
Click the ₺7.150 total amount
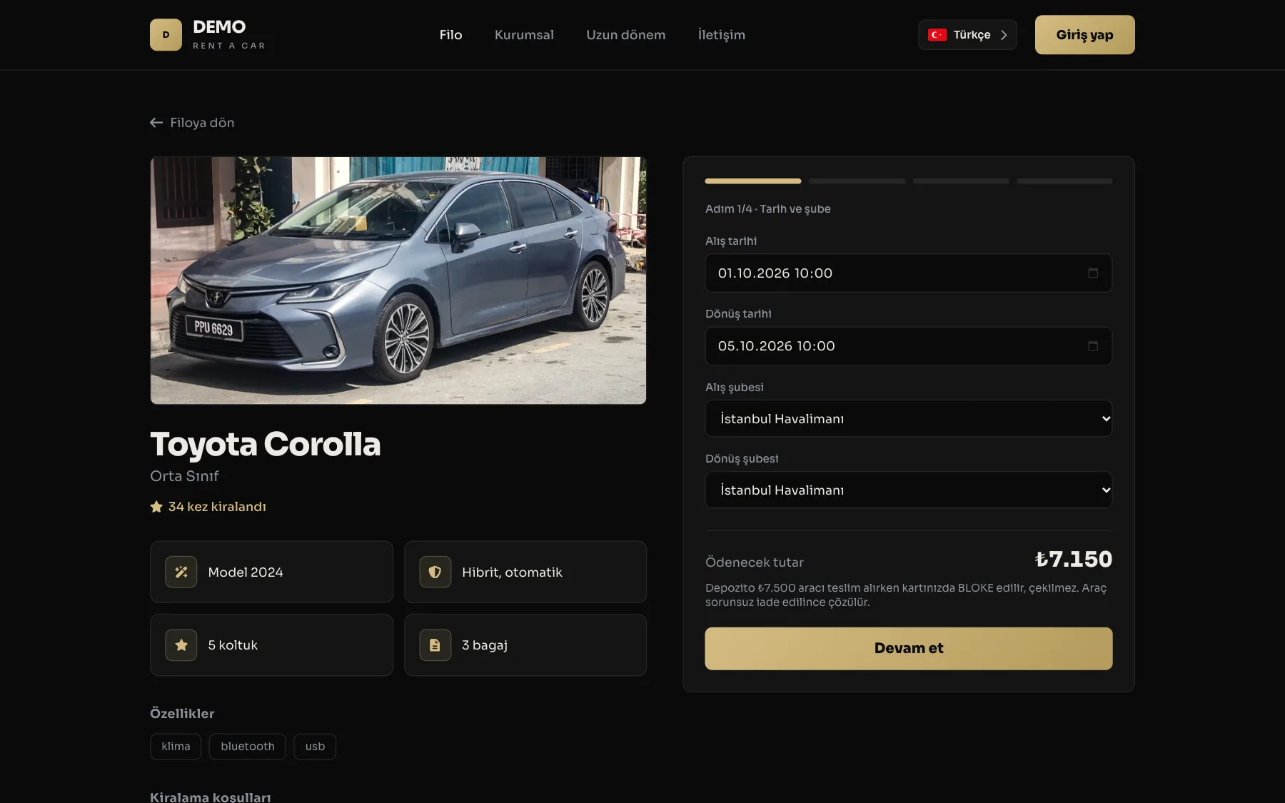tap(1074, 559)
